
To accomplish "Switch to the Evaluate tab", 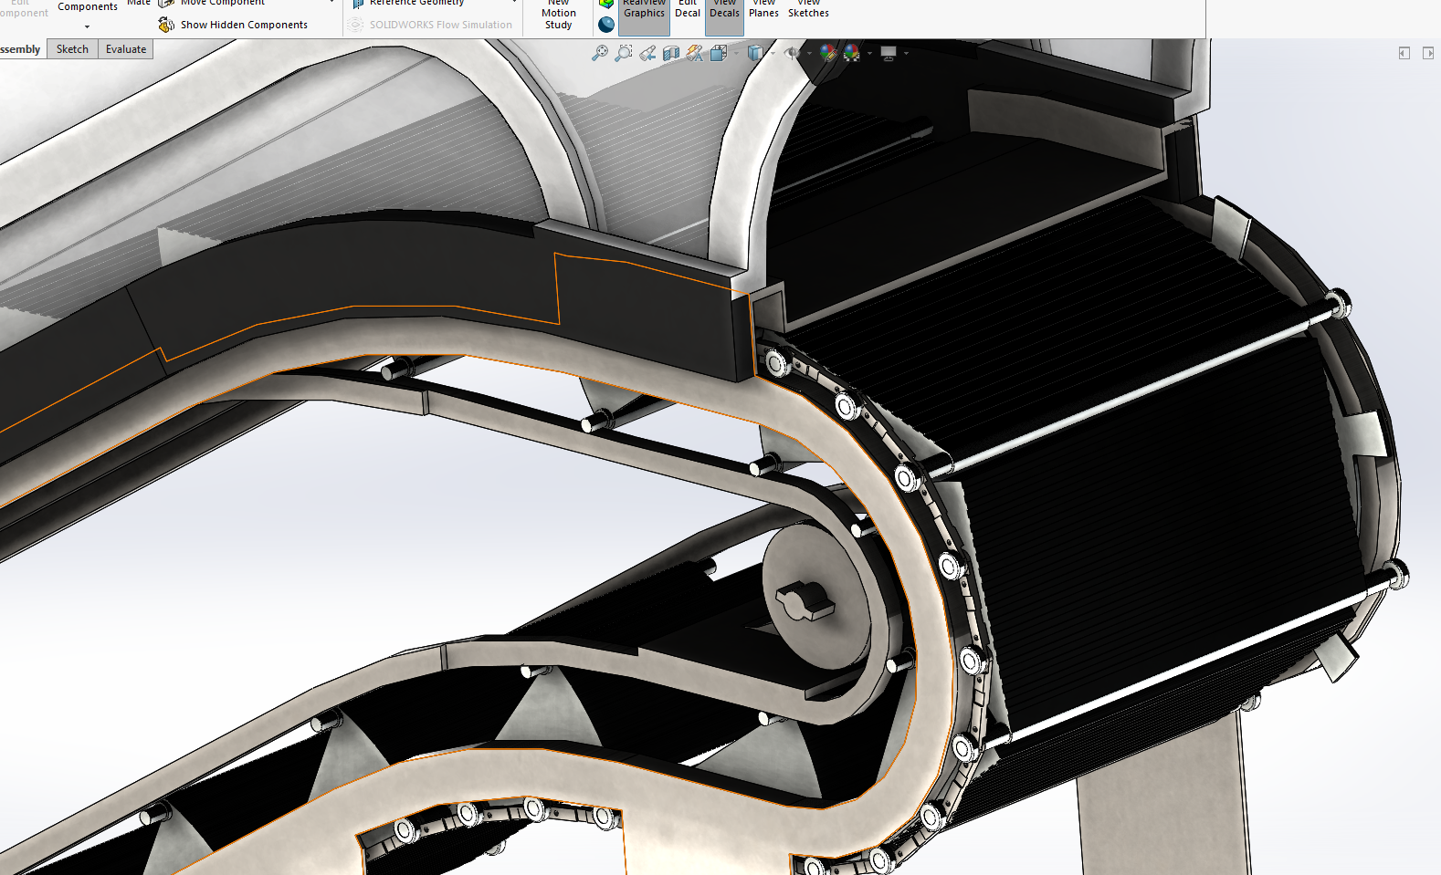I will point(125,49).
